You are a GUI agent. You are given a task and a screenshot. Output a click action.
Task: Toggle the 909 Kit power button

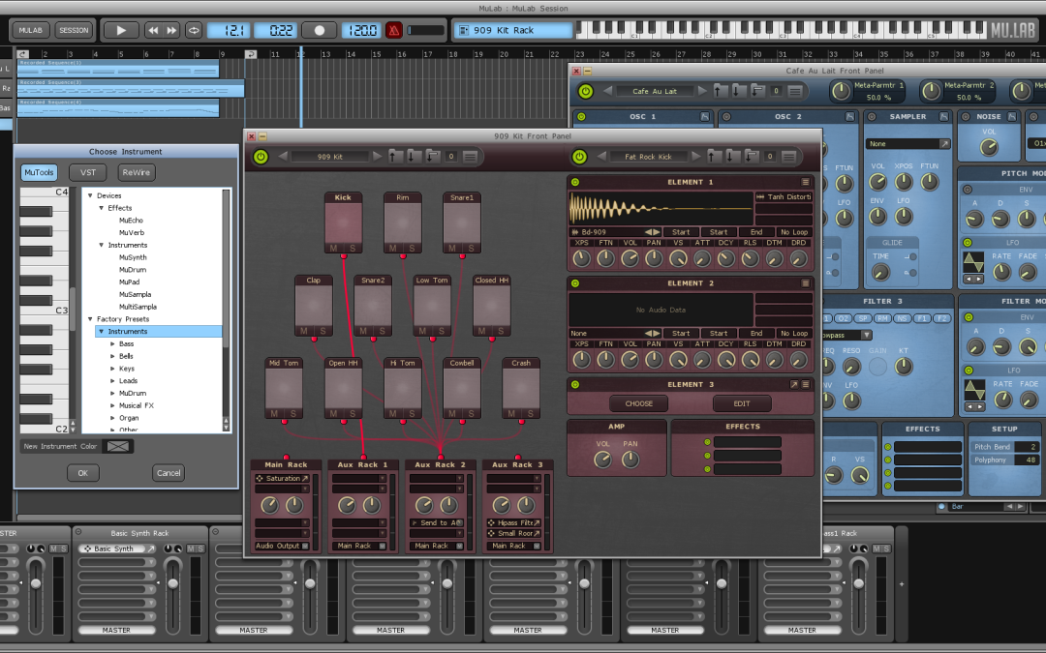(261, 157)
